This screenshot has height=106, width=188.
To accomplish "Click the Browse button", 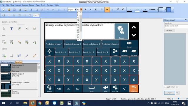I will pyautogui.click(x=169, y=30).
